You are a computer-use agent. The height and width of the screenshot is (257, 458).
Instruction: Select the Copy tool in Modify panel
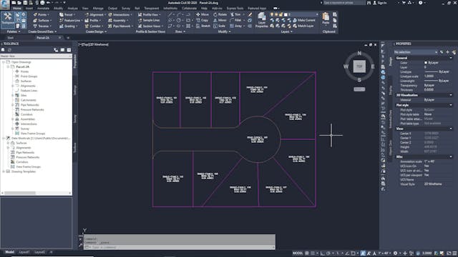tap(202, 21)
